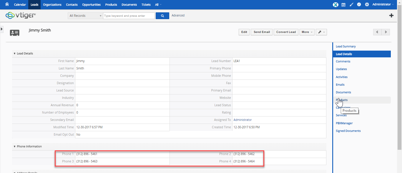Screen dimensions: 402x173
Task: Open the info help icon
Action: tap(359, 5)
